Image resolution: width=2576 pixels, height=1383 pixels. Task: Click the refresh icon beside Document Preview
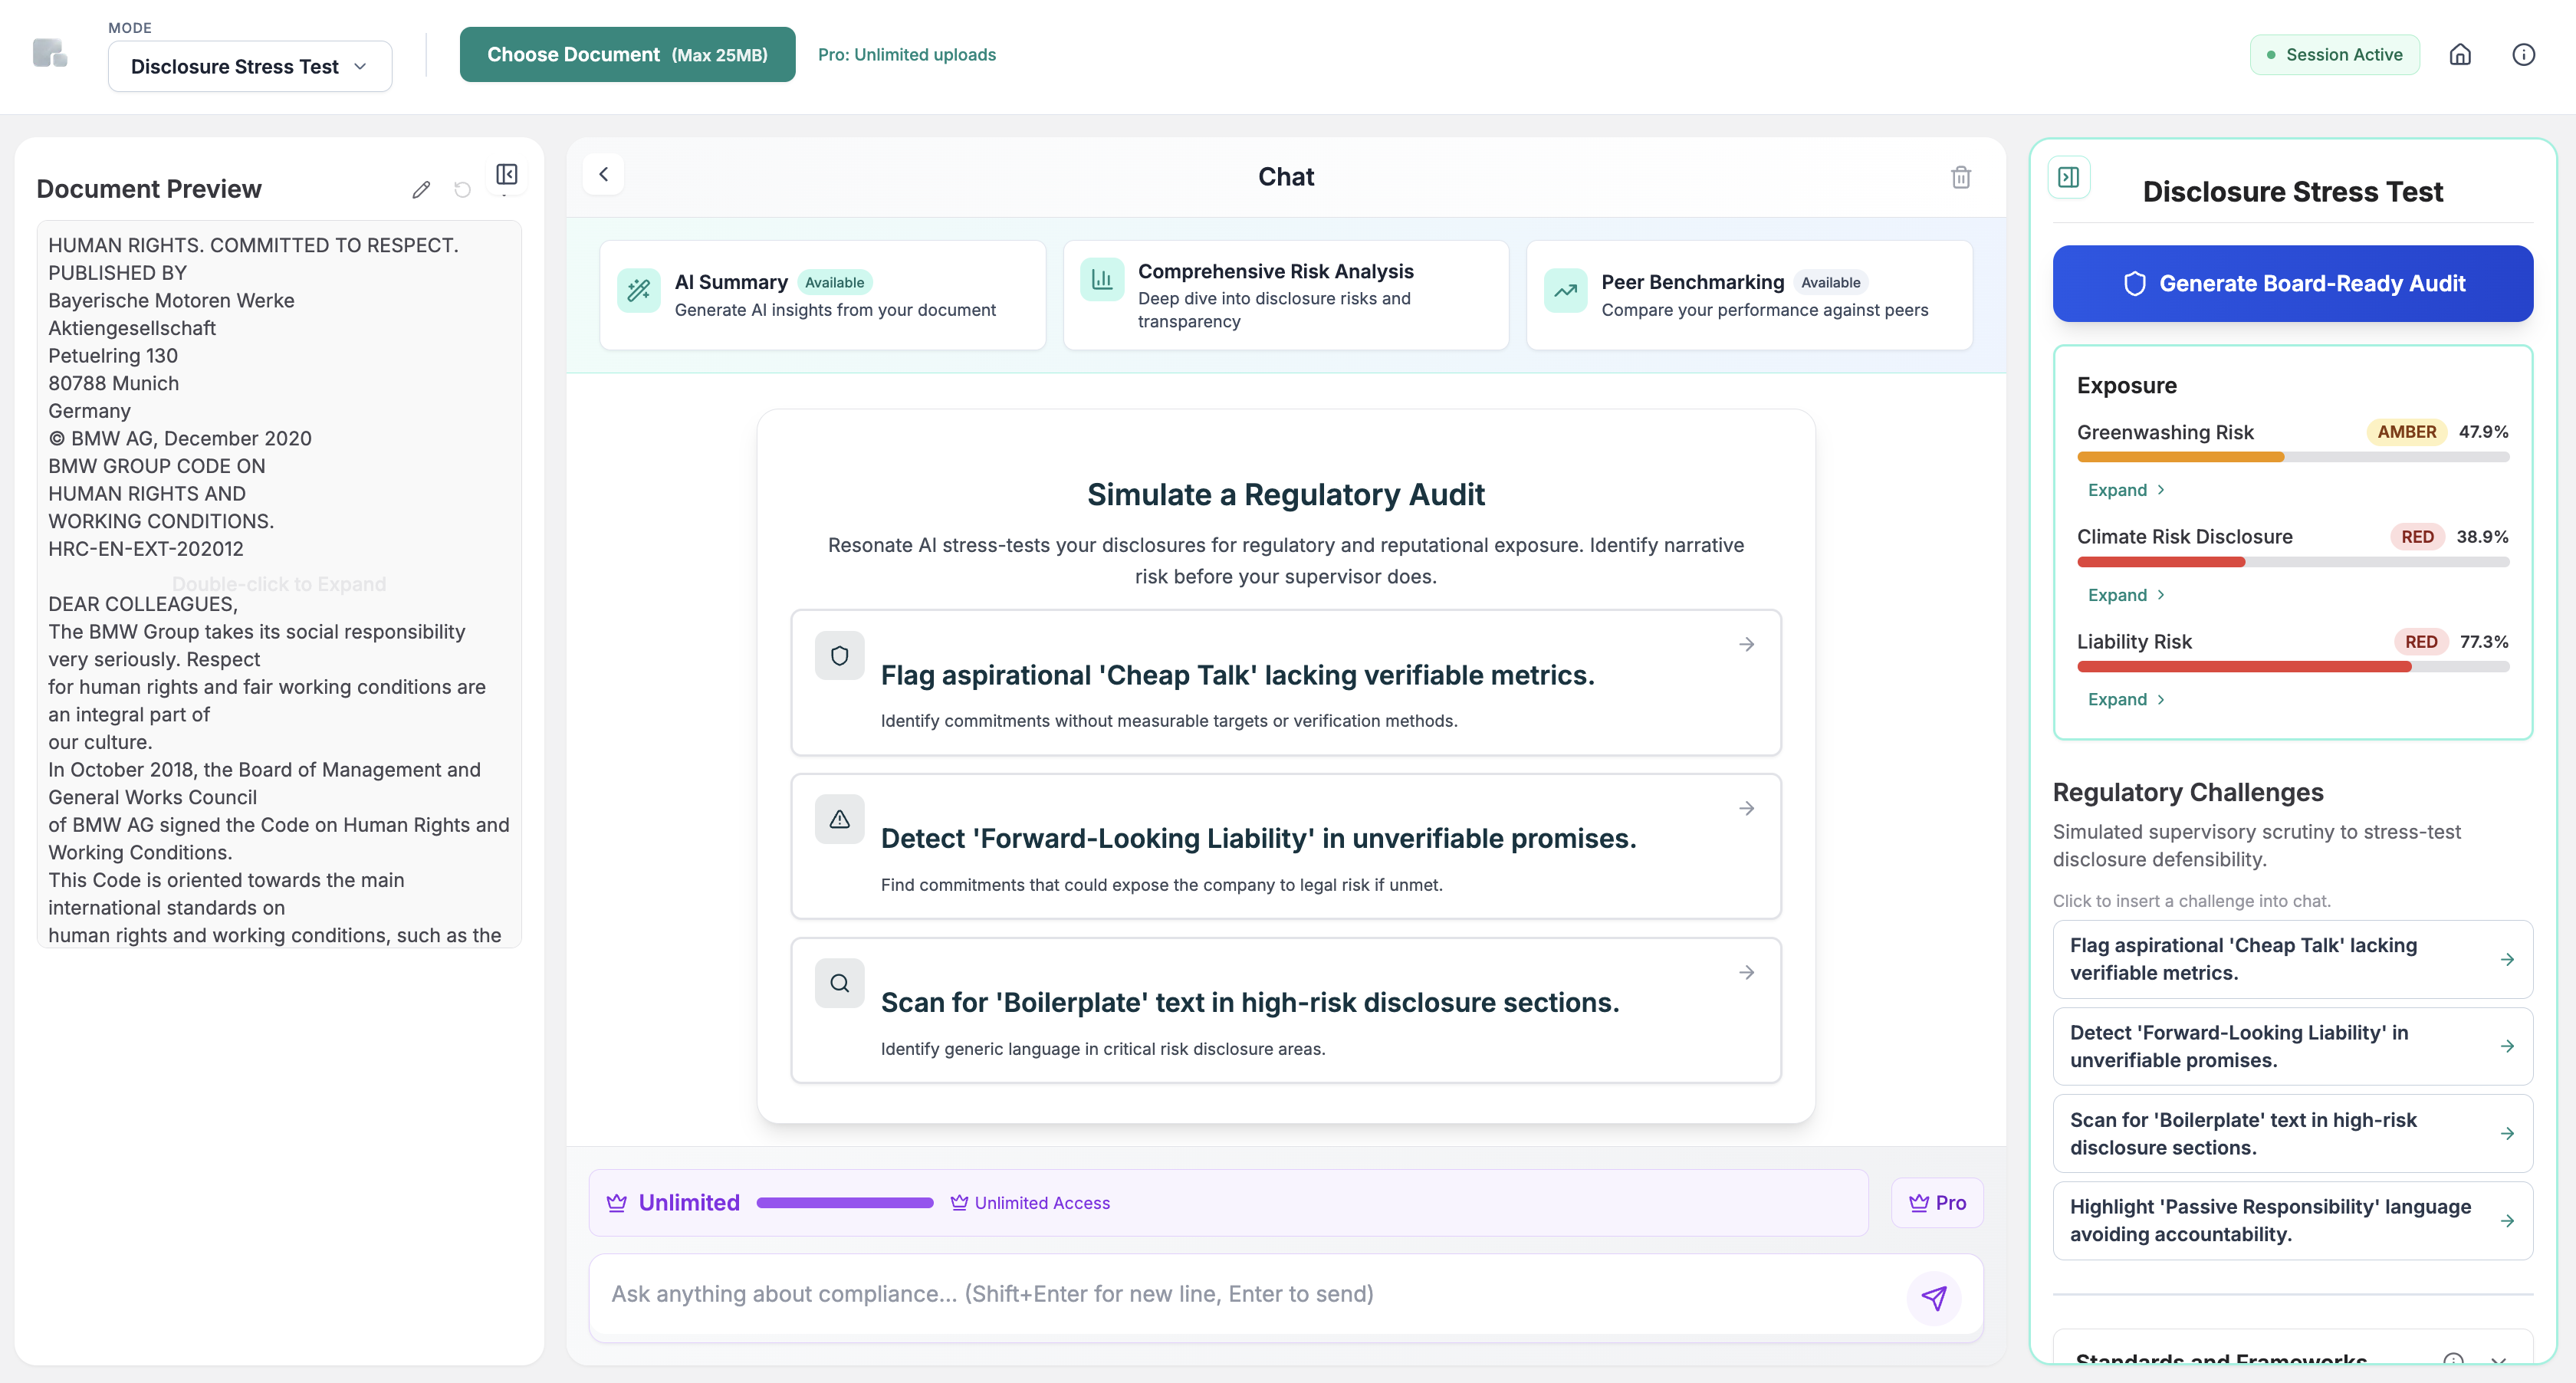point(462,190)
